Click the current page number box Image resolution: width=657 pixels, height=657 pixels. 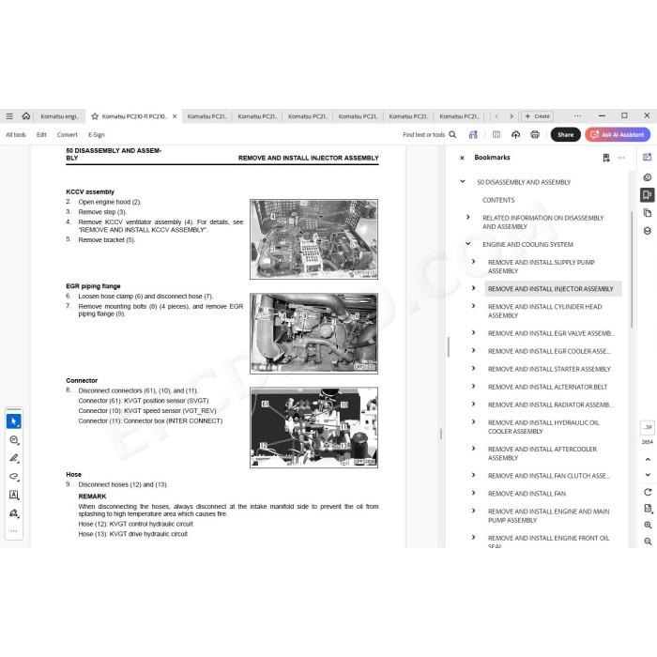[648, 427]
